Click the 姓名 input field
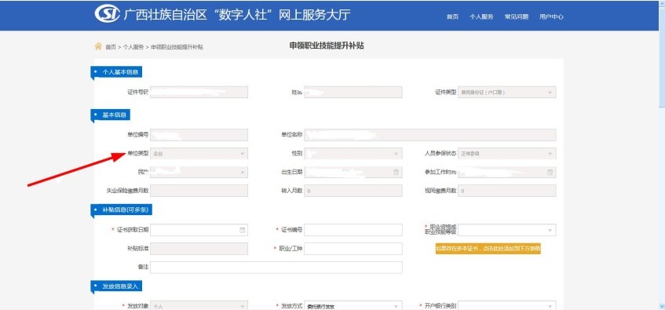This screenshot has height=310, width=665. [353, 92]
